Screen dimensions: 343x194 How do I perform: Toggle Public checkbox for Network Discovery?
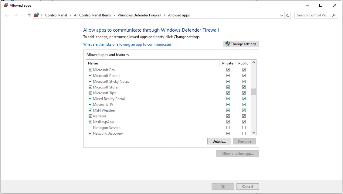point(244,133)
